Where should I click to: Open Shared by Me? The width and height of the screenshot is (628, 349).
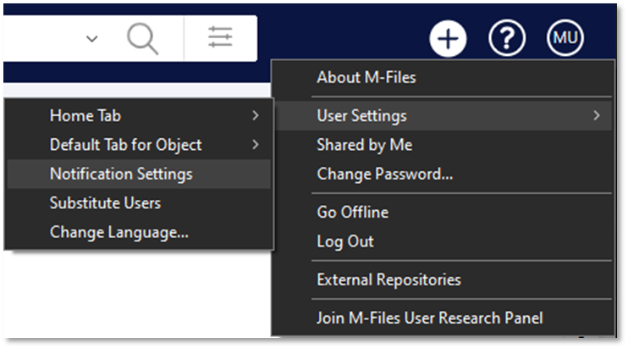pos(364,145)
